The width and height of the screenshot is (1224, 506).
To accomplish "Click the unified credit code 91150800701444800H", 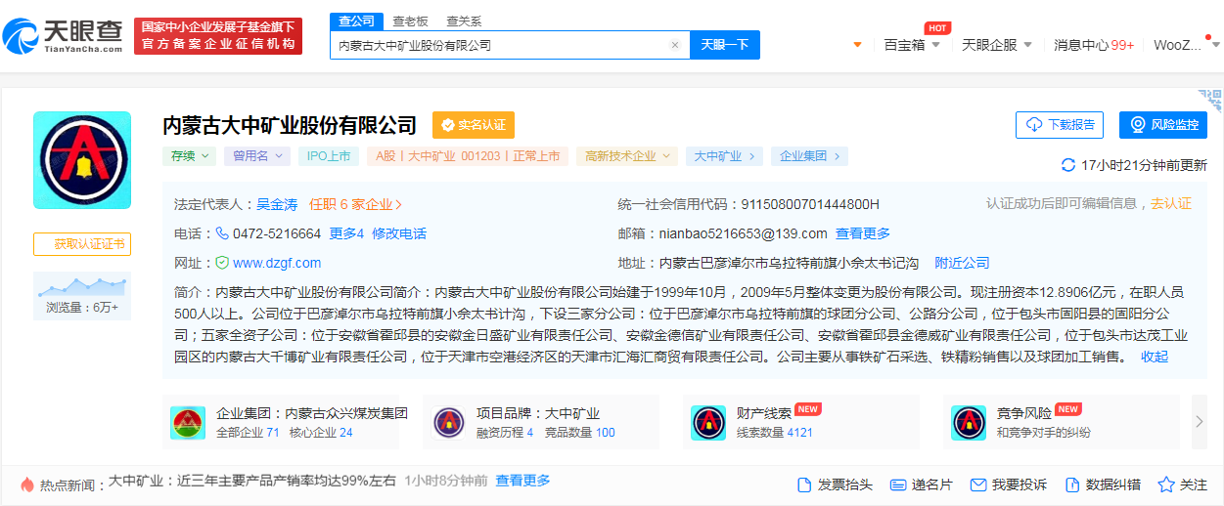I will pyautogui.click(x=810, y=204).
